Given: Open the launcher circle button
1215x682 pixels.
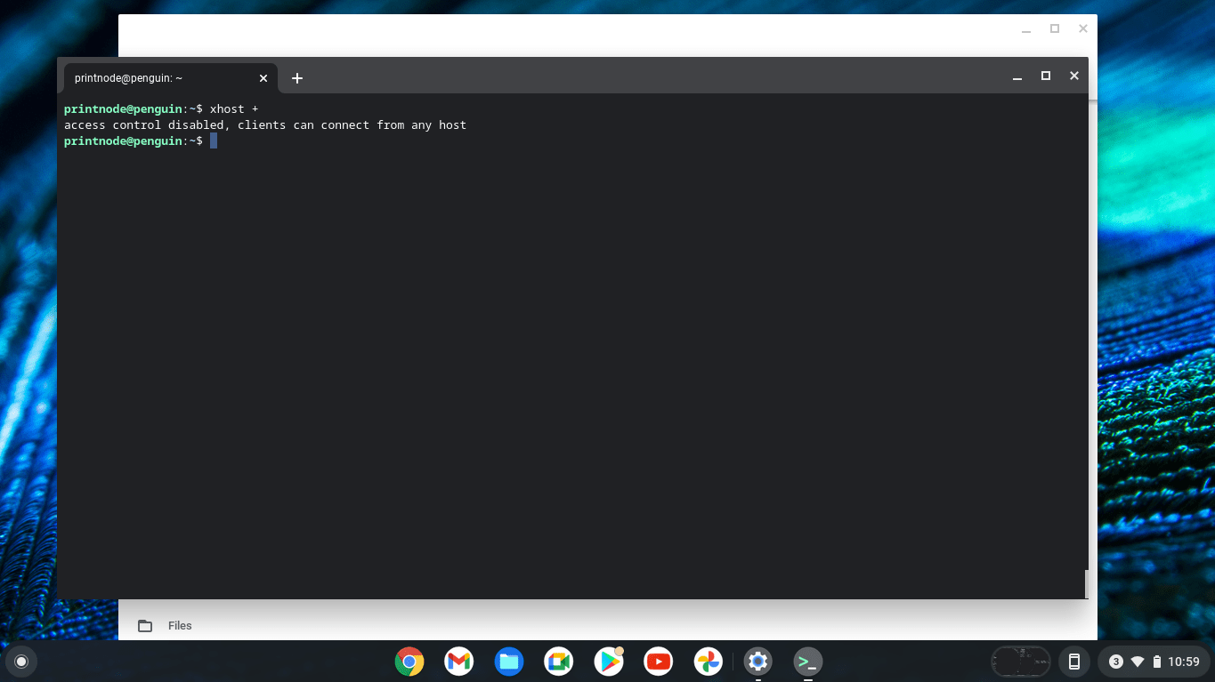Looking at the screenshot, I should [21, 661].
